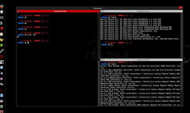The width and height of the screenshot is (190, 113).
Task: Open the red sphere application in the dock
Action: pyautogui.click(x=1, y=28)
